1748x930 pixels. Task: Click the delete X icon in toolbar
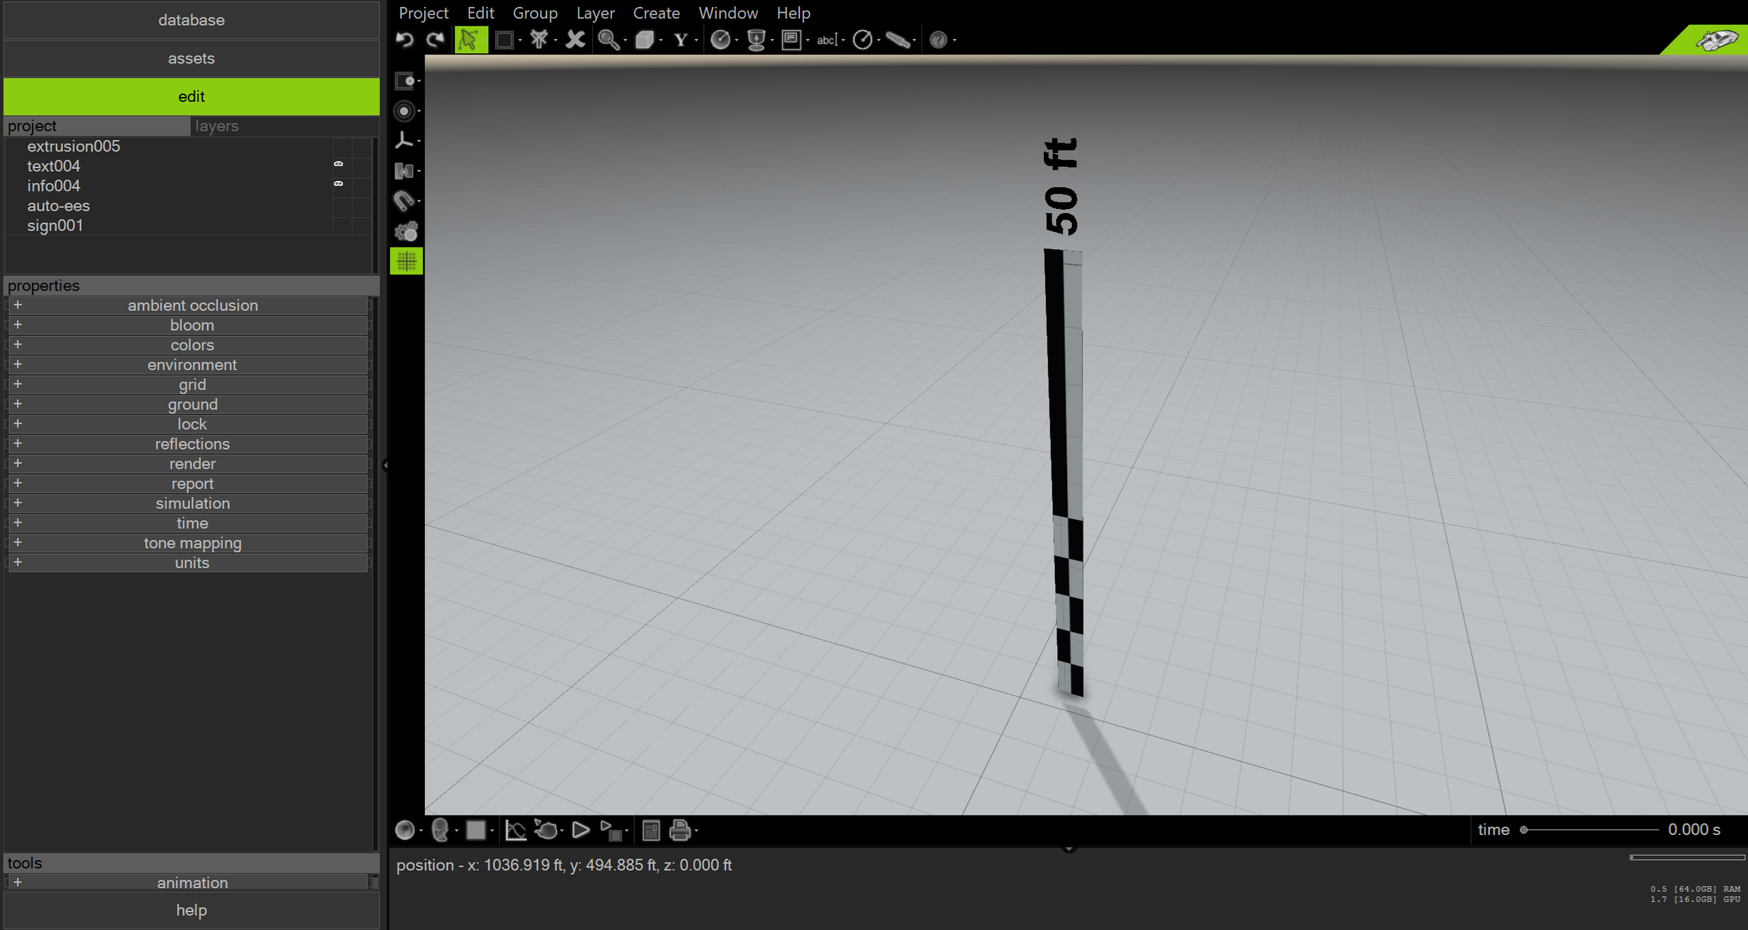click(575, 40)
